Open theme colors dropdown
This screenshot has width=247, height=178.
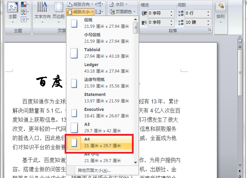click(25, 4)
